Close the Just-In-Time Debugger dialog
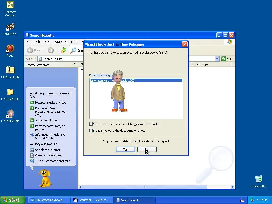The width and height of the screenshot is (272, 204). tap(185, 44)
